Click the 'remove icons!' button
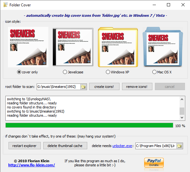The height and width of the screenshot is (172, 190). 137,87
